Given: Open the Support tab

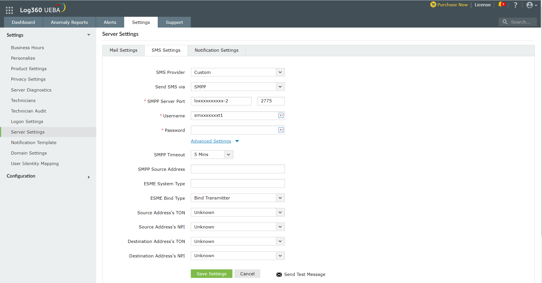Looking at the screenshot, I should pos(174,22).
